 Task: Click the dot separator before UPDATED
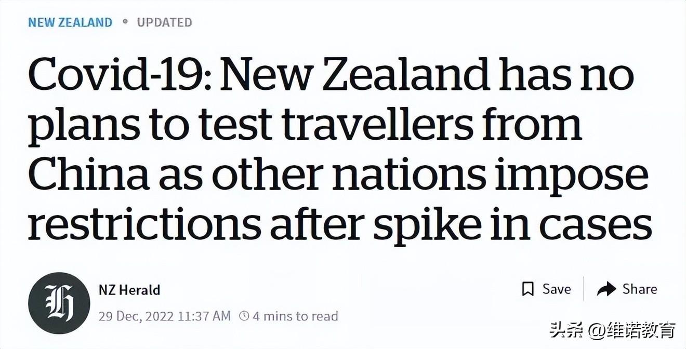click(125, 22)
